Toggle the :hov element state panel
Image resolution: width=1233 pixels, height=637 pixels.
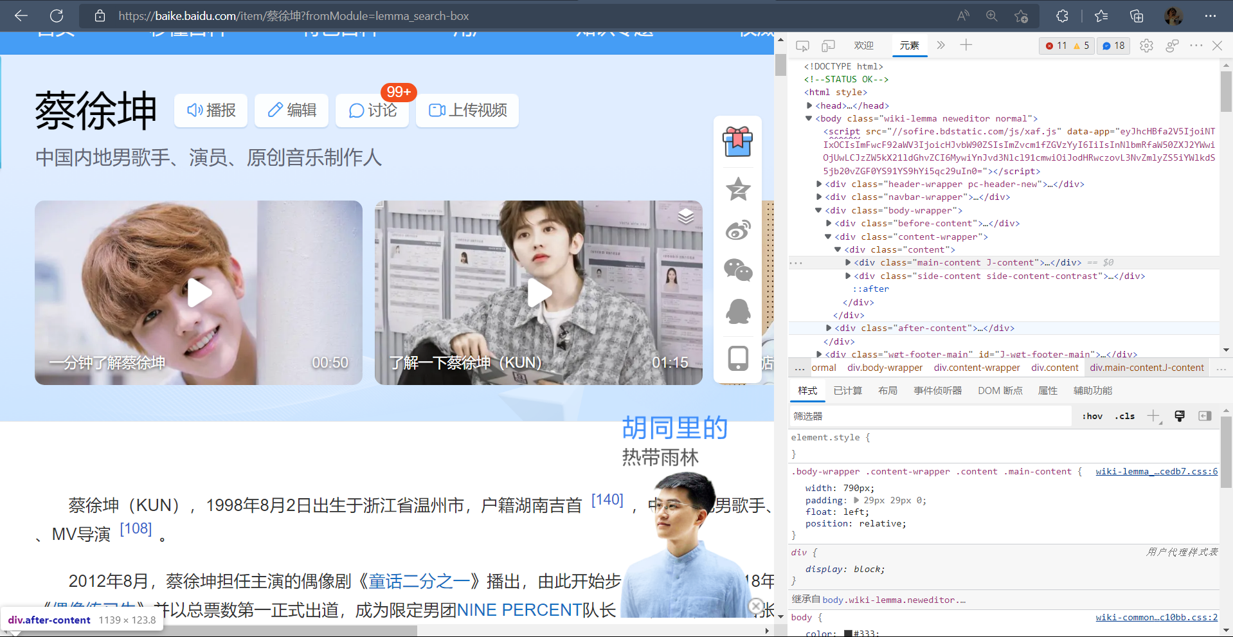point(1092,417)
